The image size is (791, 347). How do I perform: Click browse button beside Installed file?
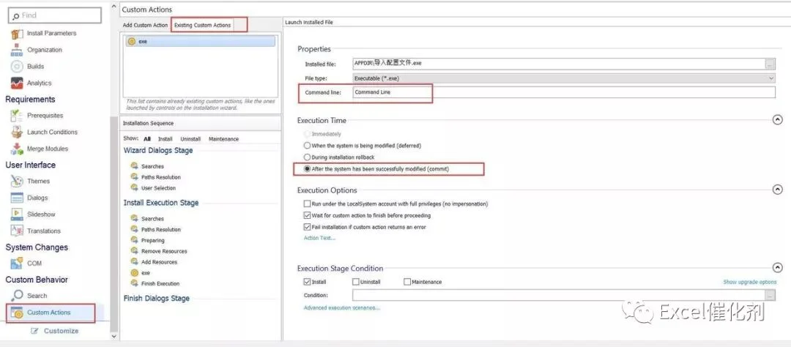pyautogui.click(x=770, y=64)
